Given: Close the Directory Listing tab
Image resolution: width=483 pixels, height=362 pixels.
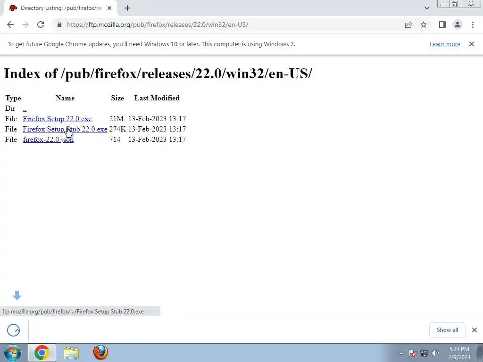Looking at the screenshot, I should [109, 8].
